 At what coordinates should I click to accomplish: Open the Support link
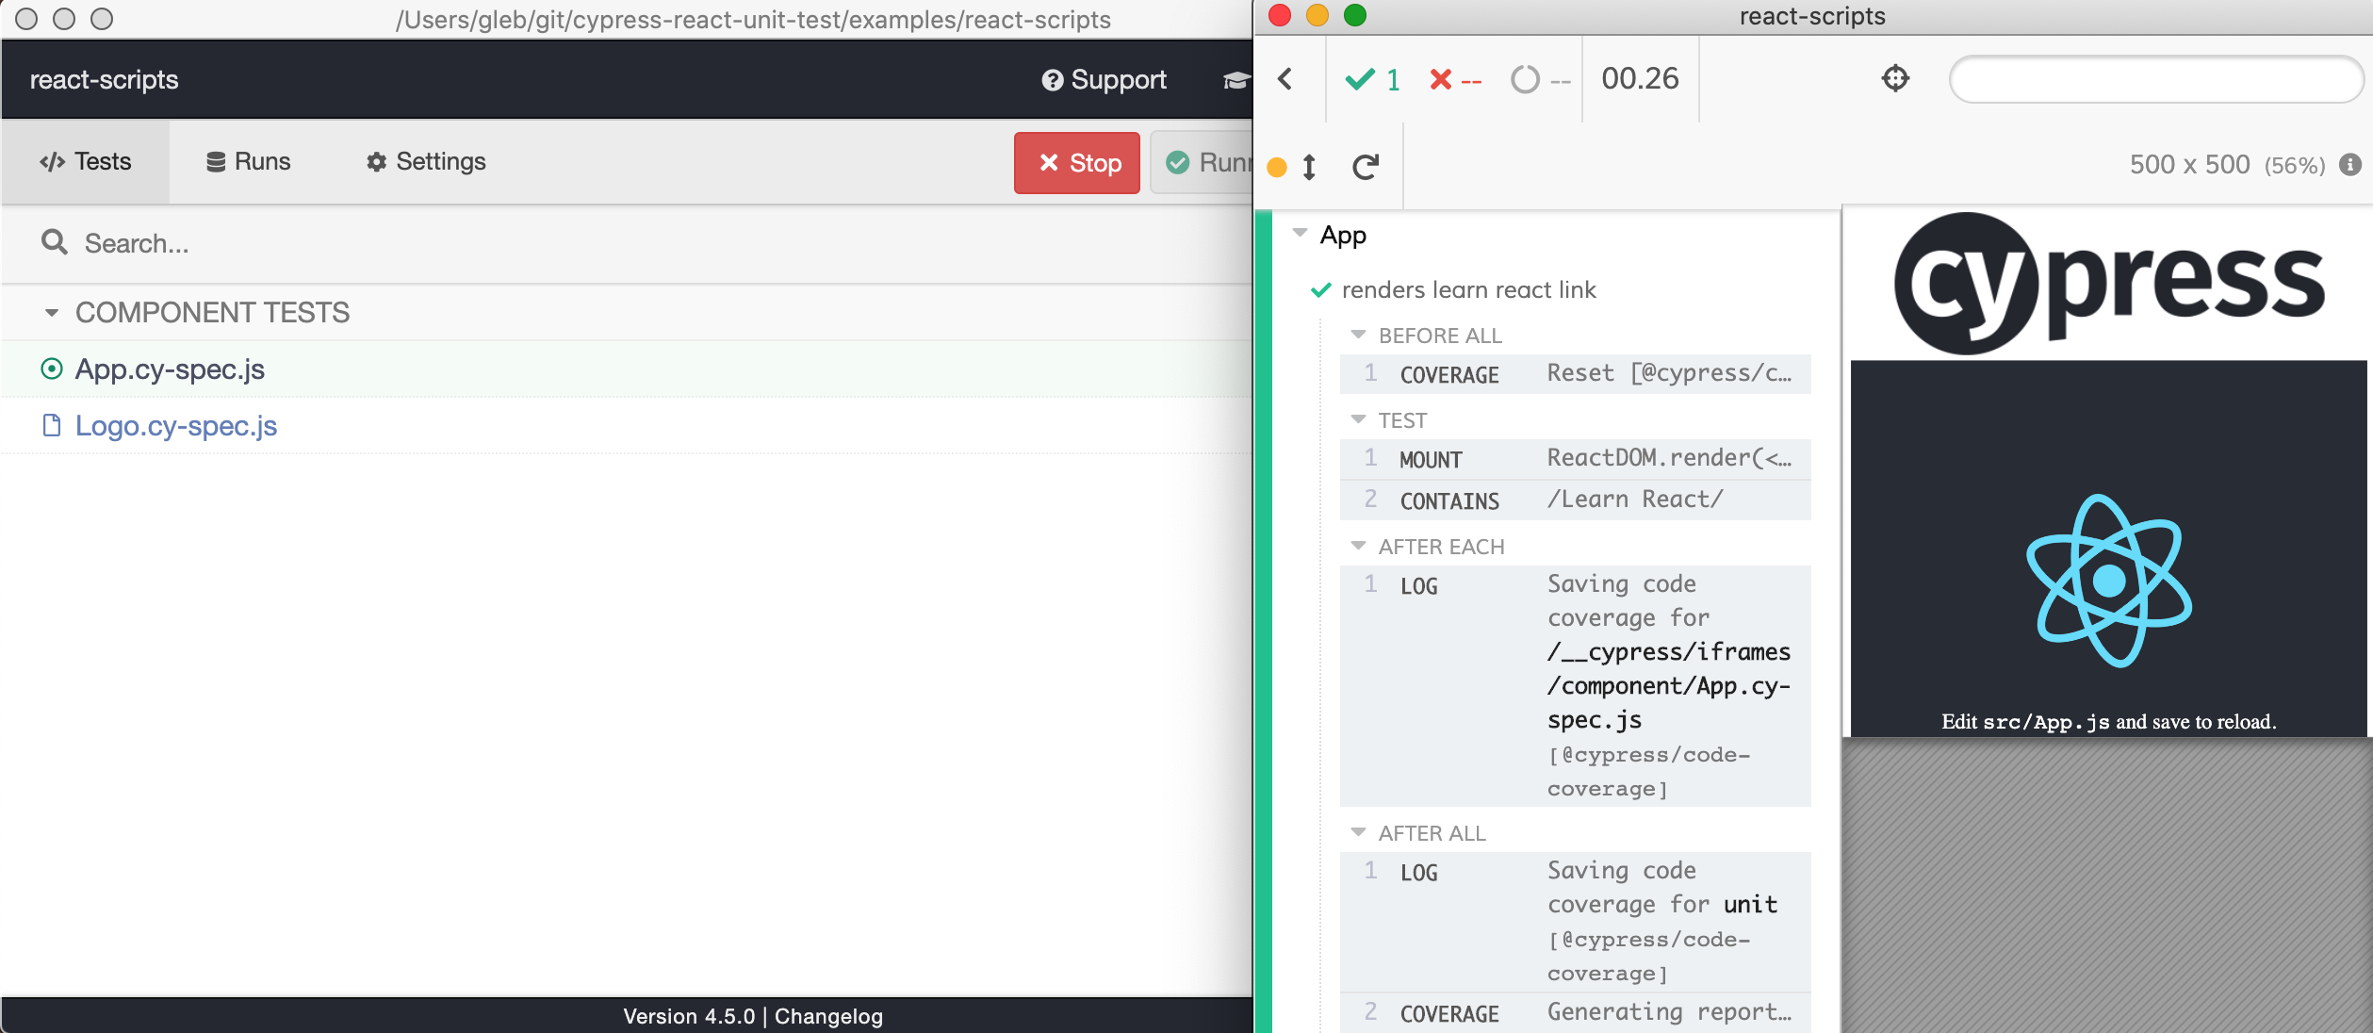pos(1105,80)
